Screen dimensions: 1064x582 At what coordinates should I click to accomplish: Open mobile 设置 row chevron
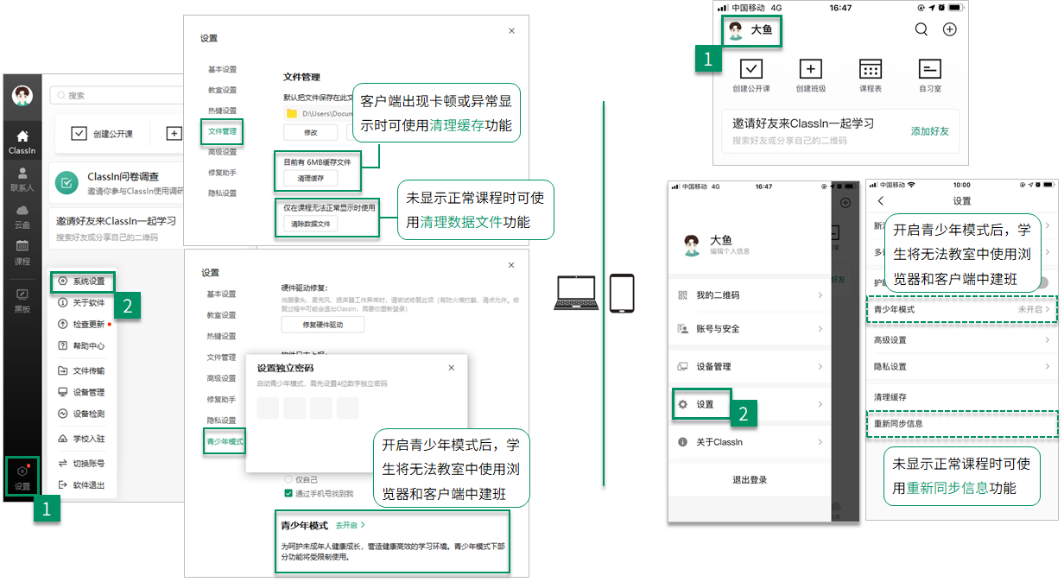click(820, 404)
